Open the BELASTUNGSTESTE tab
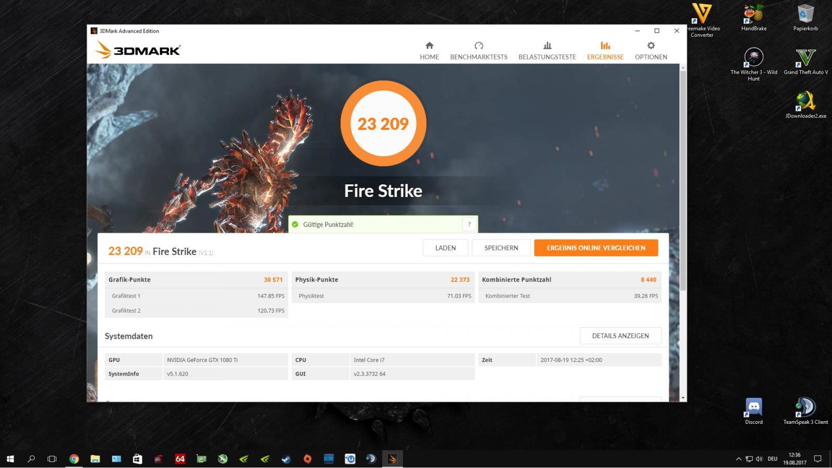The image size is (832, 468). click(x=547, y=50)
